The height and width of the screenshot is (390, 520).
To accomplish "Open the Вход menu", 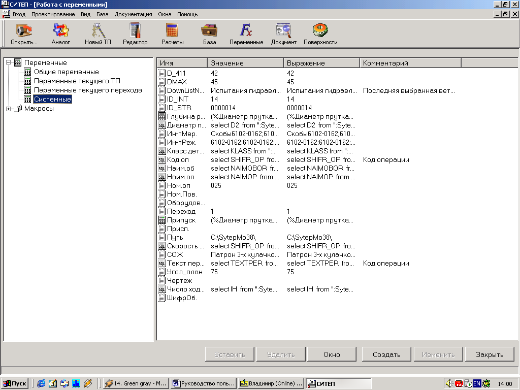I will 19,14.
